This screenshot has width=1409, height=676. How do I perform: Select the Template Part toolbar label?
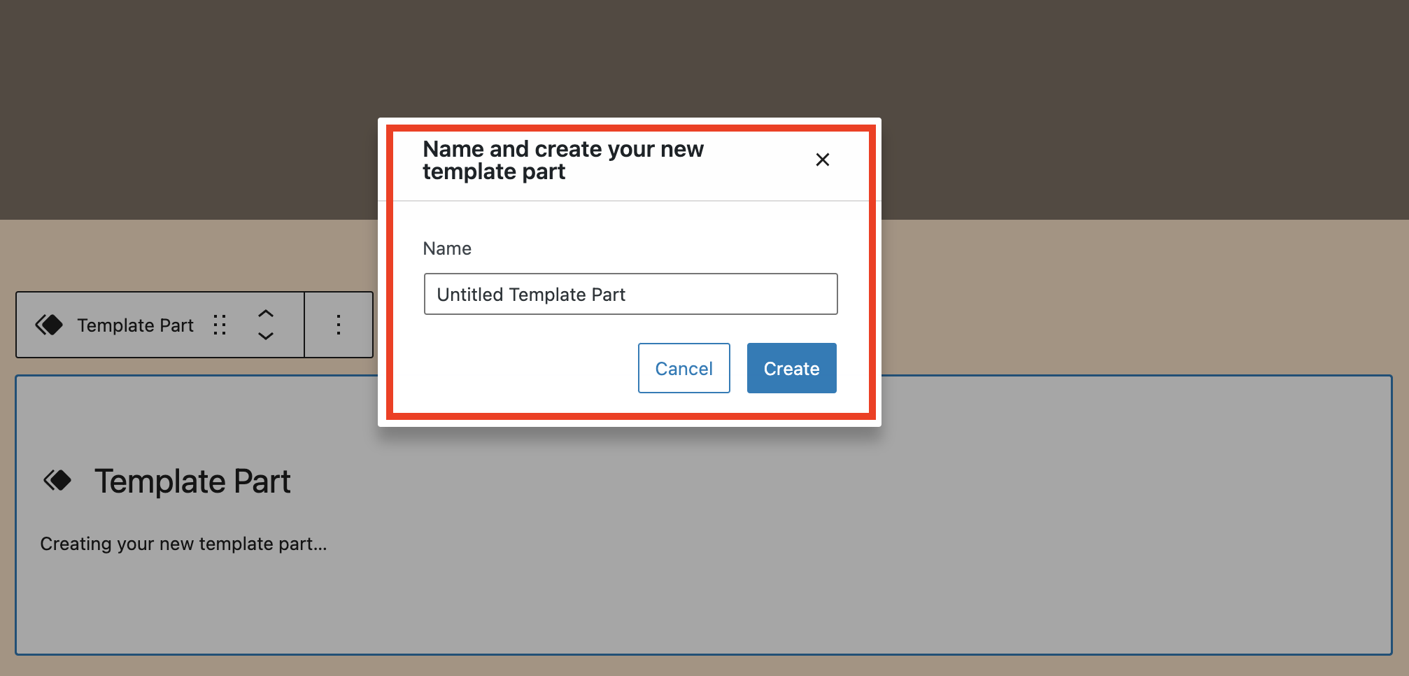pos(135,325)
